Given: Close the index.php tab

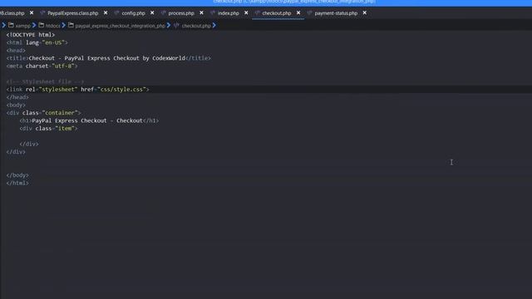Looking at the screenshot, I should [x=246, y=13].
